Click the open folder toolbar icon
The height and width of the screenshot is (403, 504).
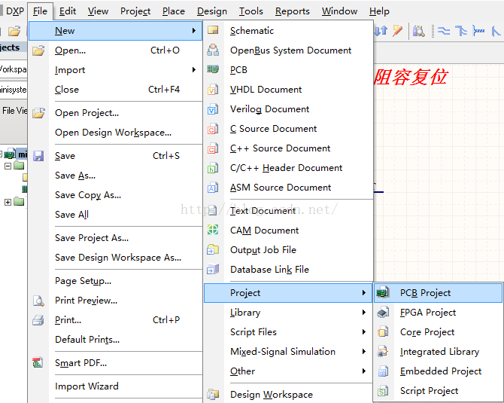[14, 31]
